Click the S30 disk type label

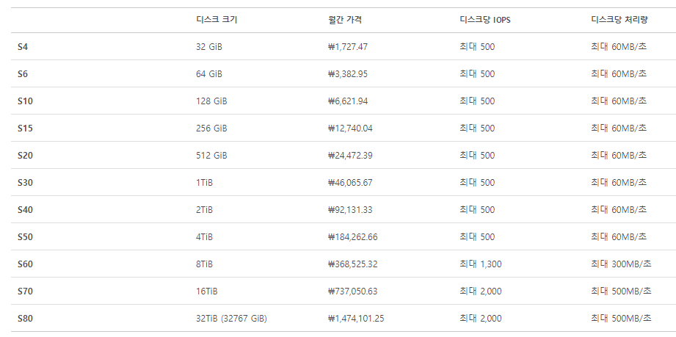click(25, 183)
